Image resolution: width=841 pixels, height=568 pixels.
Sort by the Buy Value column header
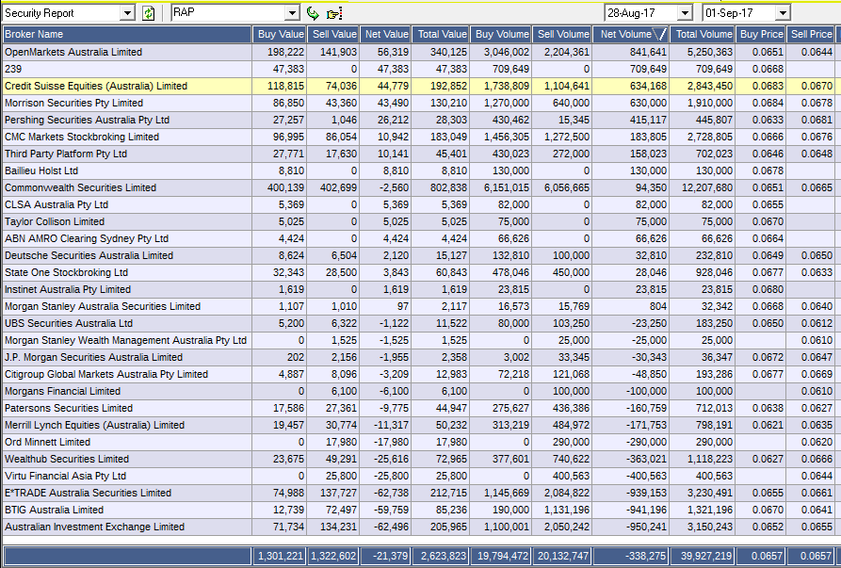[280, 34]
